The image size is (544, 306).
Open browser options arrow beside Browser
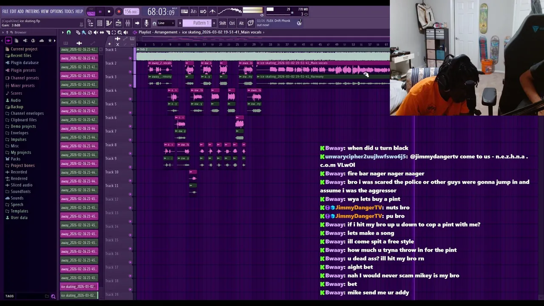pos(3,32)
